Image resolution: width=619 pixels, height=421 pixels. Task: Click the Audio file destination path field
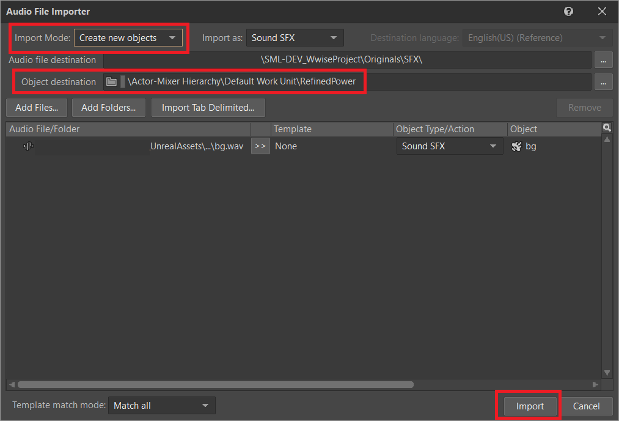click(347, 60)
